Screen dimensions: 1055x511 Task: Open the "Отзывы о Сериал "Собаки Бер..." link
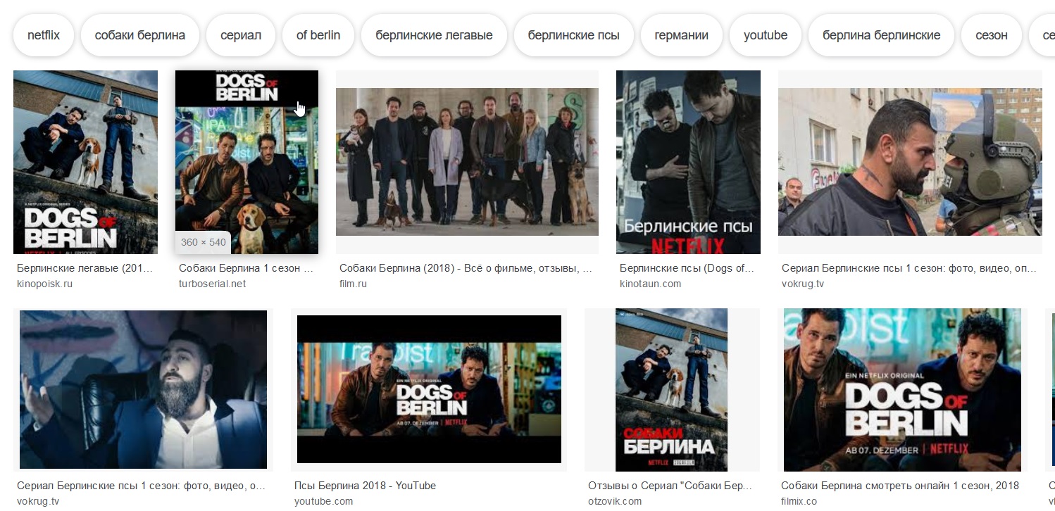(x=670, y=486)
